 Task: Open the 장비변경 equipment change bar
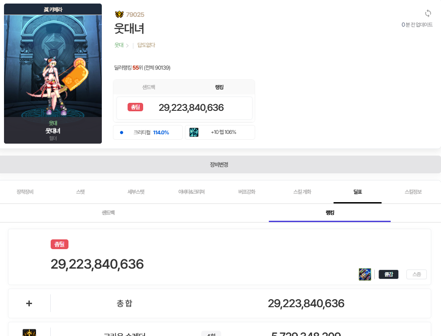coord(220,164)
